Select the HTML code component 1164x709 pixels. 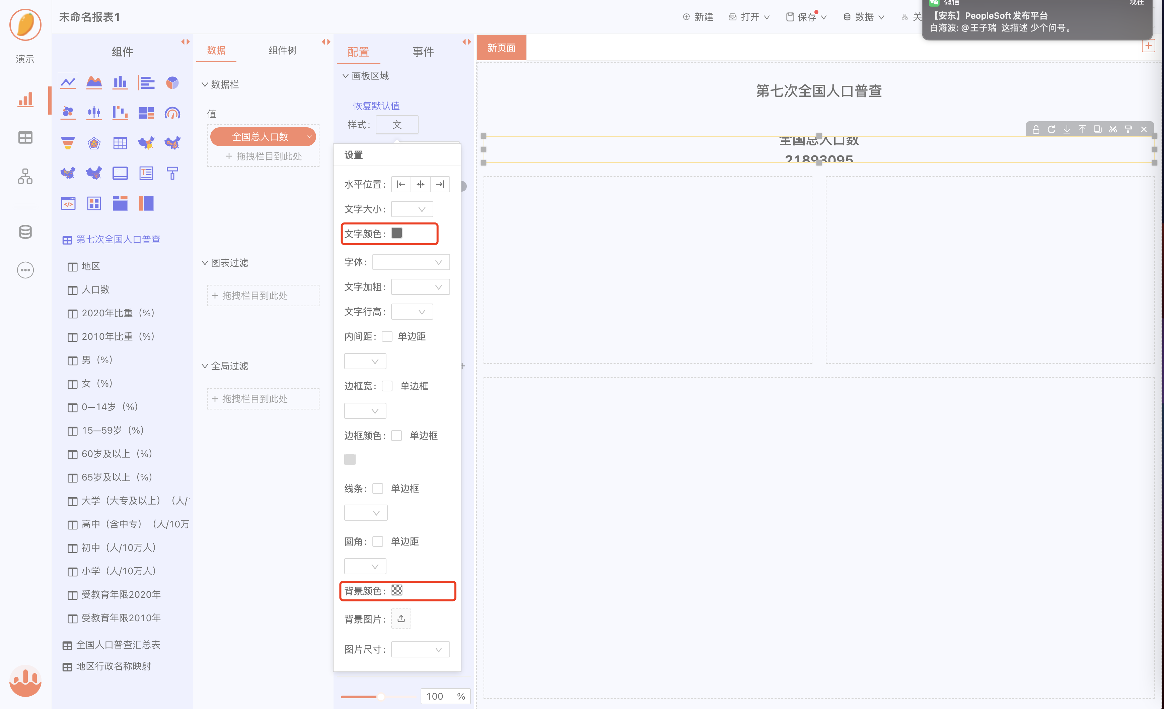pos(68,203)
